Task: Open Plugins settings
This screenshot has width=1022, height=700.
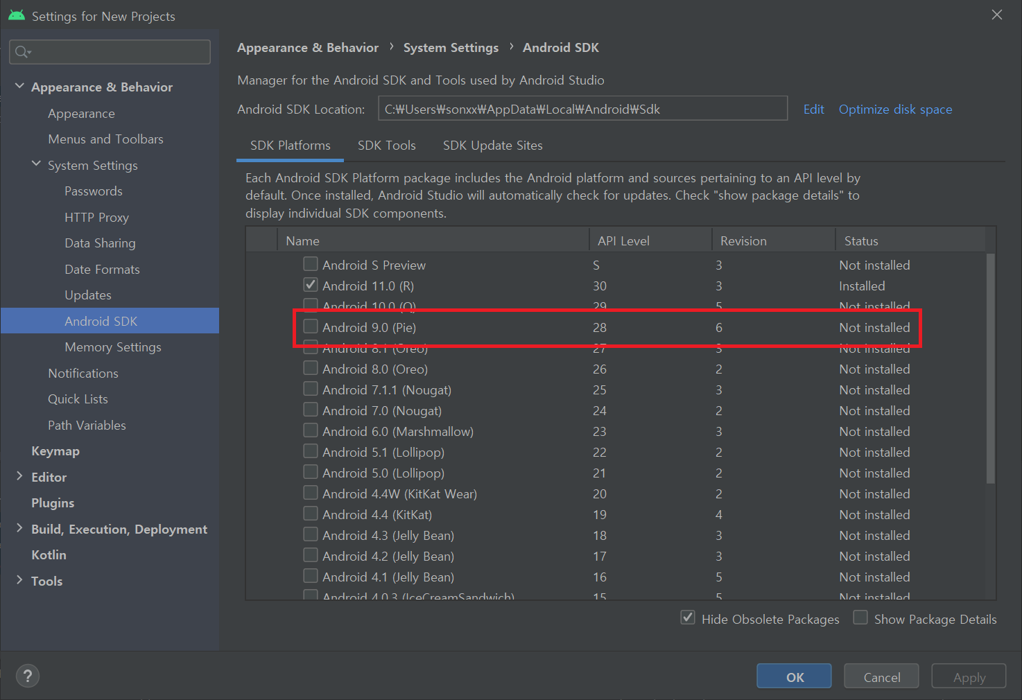Action: point(53,503)
